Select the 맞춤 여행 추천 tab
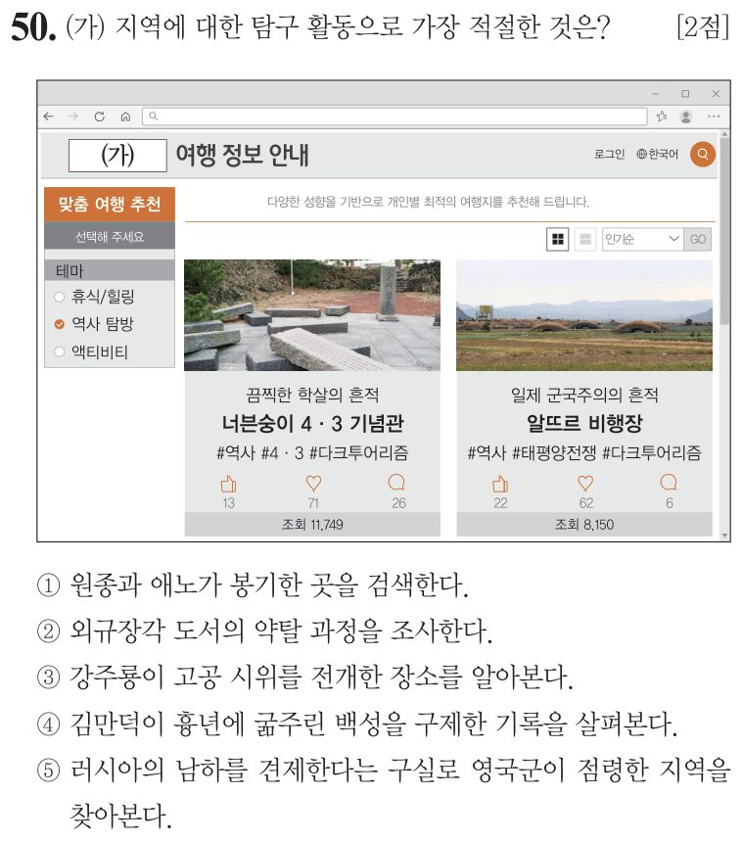The image size is (743, 841). tap(110, 205)
